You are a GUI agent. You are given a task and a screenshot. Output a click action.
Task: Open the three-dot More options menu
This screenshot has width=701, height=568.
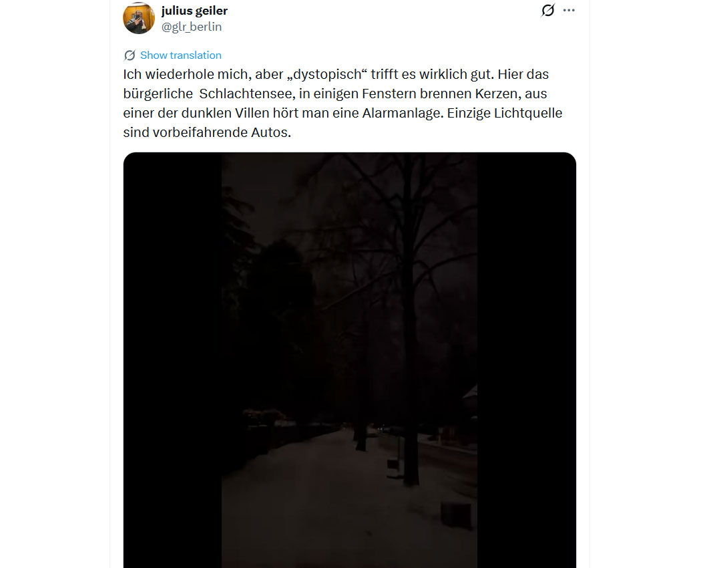(x=569, y=10)
